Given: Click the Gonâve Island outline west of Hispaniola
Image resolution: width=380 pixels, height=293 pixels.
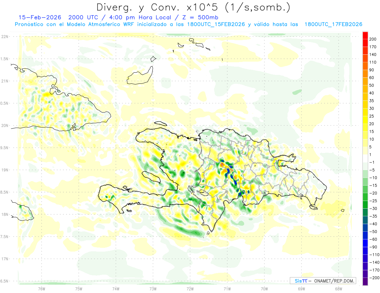Looking at the screenshot, I should (x=151, y=177).
